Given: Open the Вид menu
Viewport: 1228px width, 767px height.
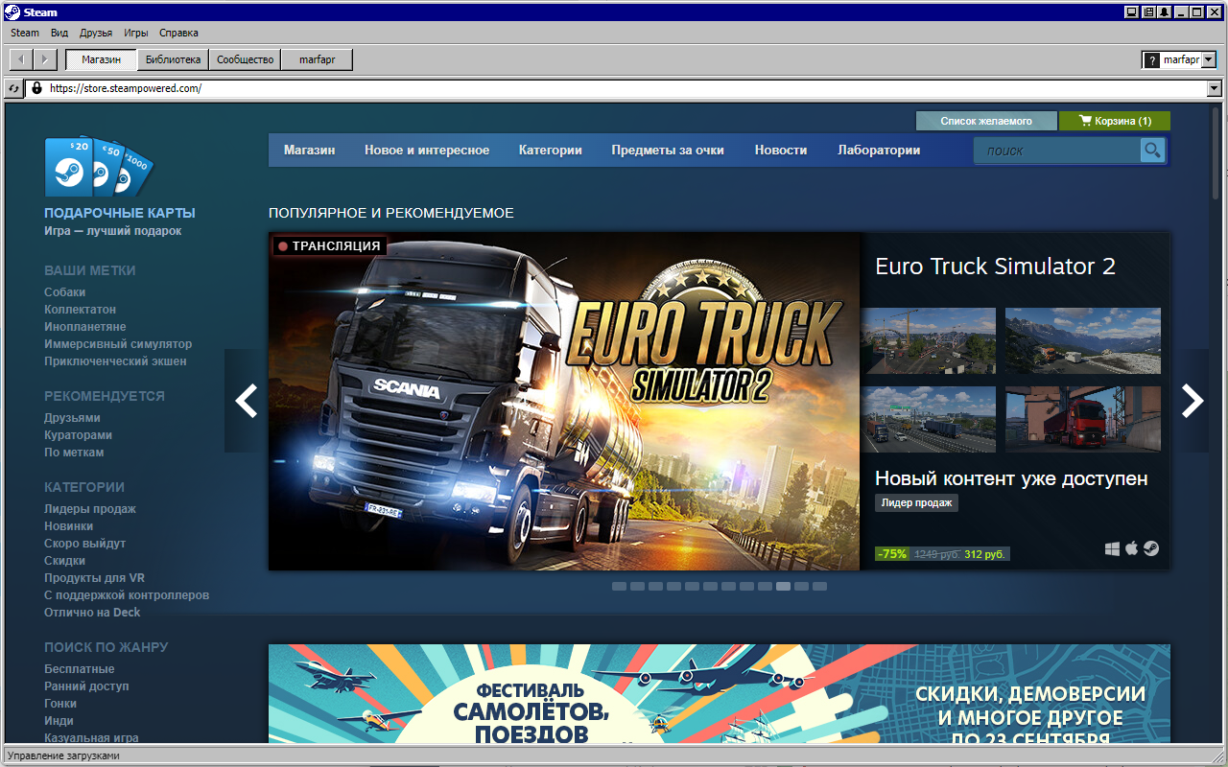Looking at the screenshot, I should click(x=59, y=33).
